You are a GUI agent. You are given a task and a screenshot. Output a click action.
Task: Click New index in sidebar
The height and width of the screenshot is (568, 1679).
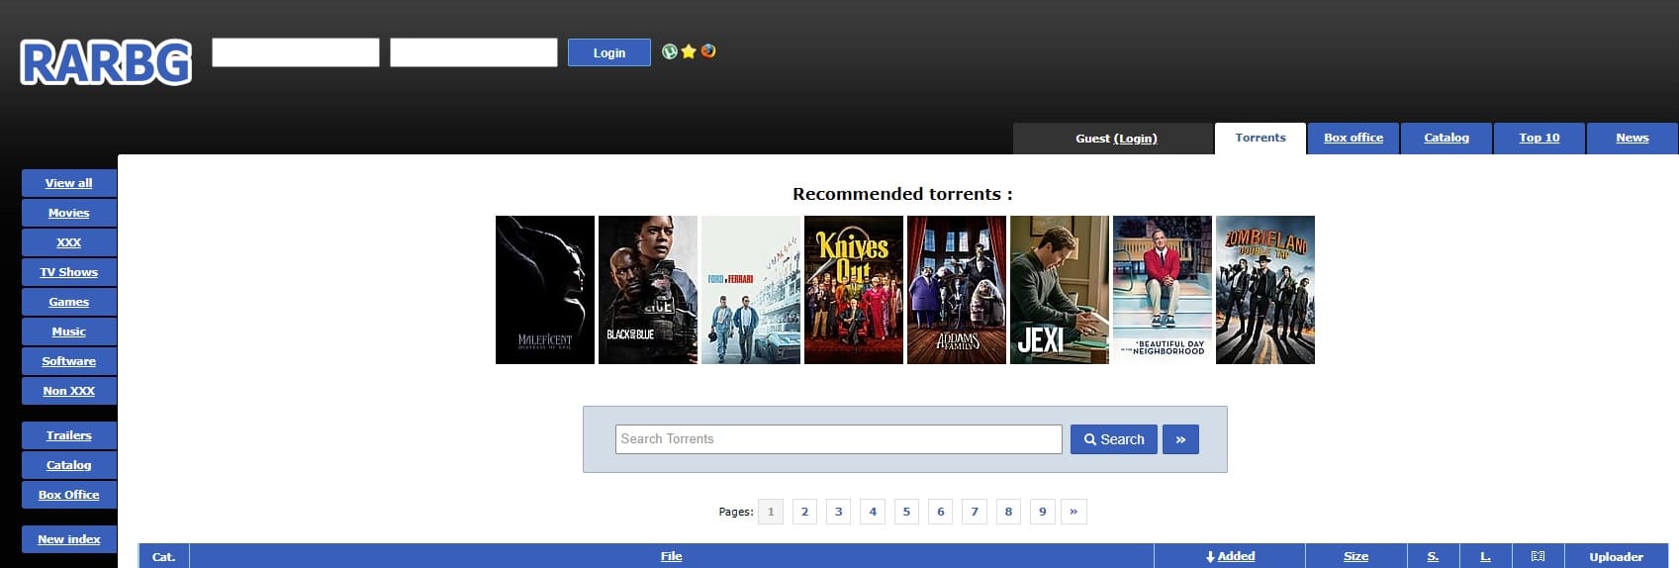pos(69,539)
